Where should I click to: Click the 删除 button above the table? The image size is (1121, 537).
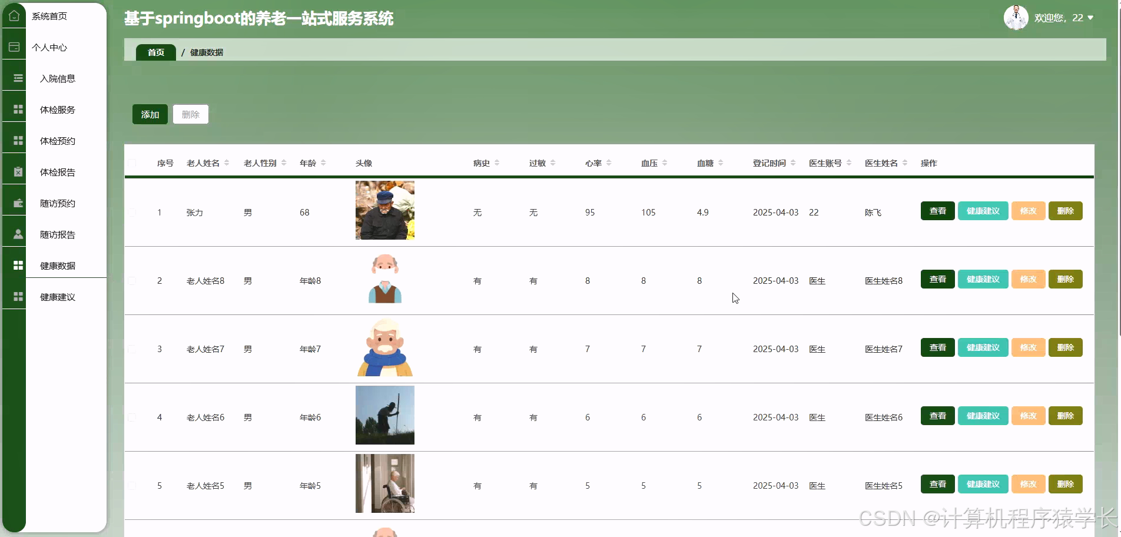191,114
